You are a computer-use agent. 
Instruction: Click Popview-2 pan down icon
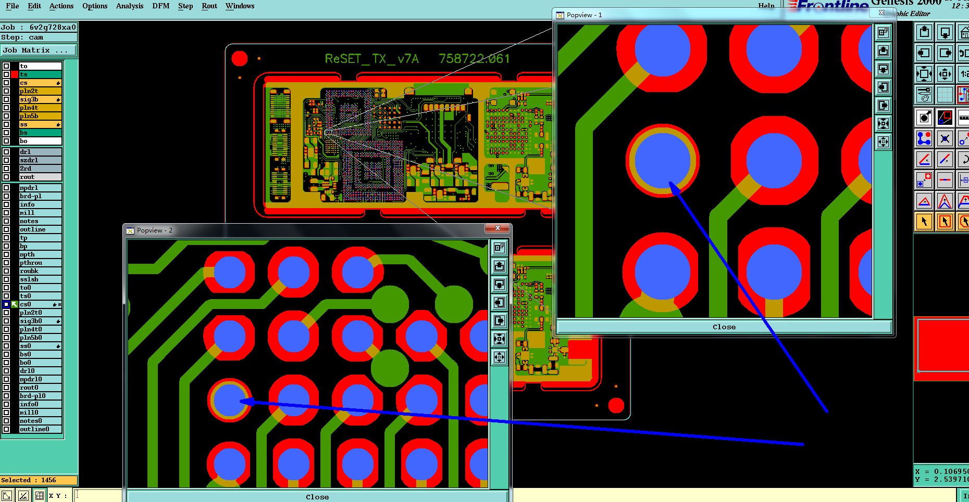499,285
